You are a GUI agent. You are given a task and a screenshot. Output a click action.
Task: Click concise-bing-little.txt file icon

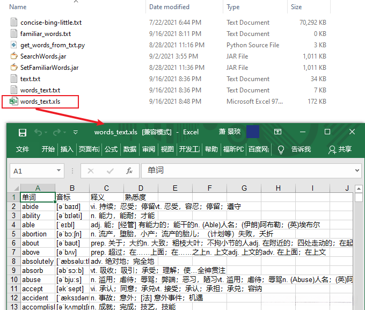point(14,22)
